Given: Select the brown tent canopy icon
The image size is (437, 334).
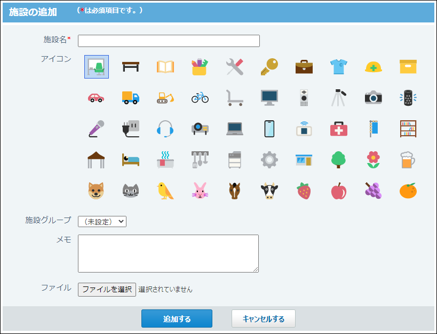Looking at the screenshot, I should tap(96, 160).
